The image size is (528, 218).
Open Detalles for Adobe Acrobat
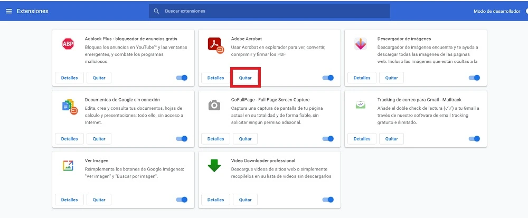pos(215,78)
